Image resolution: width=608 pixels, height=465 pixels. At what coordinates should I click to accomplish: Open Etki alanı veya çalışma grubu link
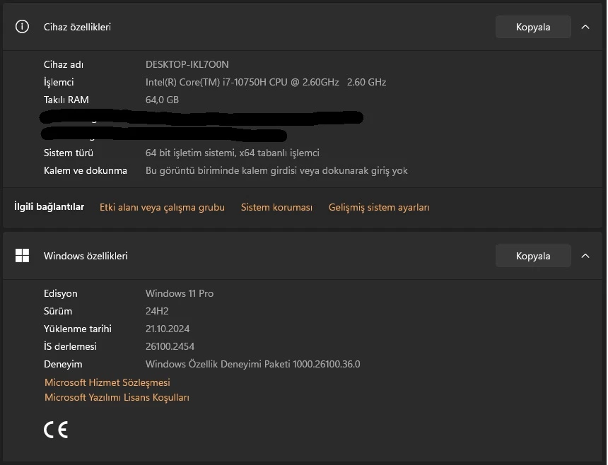coord(162,207)
